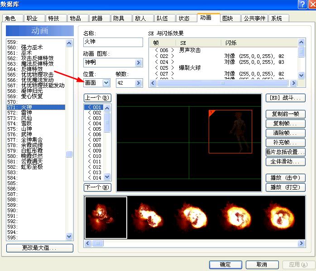The width and height of the screenshot is (316, 271).
Task: Click the 下一个 (N) button
Action: pos(97,187)
